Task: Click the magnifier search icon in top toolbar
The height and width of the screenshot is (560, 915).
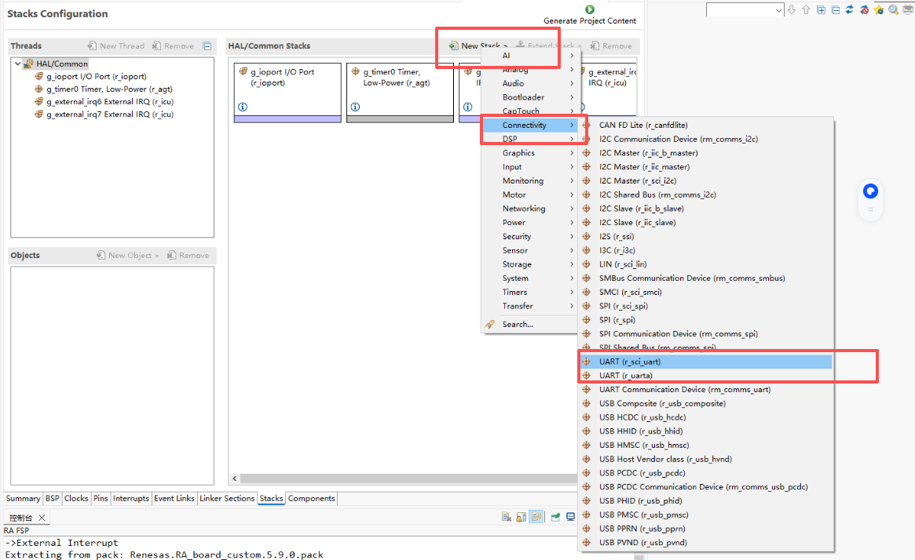Action: point(894,9)
